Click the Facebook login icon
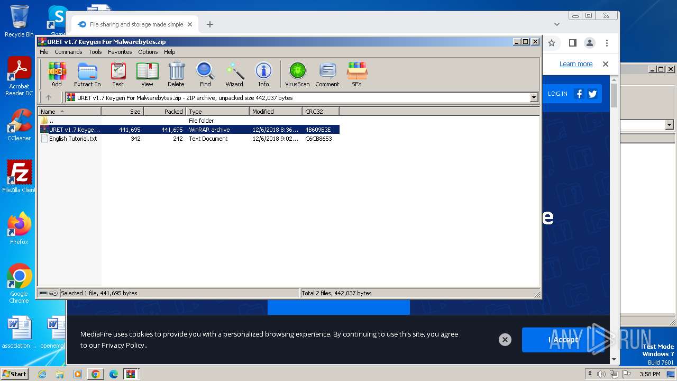677x381 pixels. [x=579, y=94]
